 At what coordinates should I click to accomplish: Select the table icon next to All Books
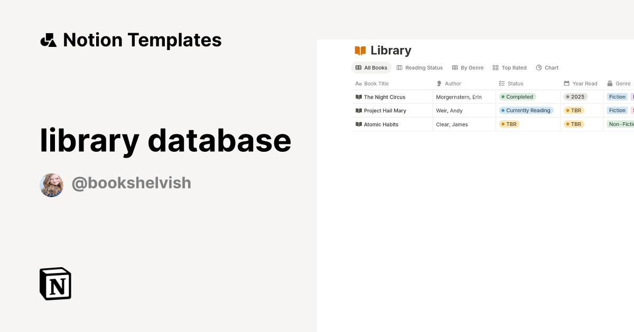pos(358,67)
